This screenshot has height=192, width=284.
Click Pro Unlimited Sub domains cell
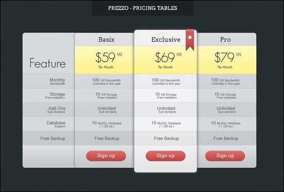click(226, 110)
